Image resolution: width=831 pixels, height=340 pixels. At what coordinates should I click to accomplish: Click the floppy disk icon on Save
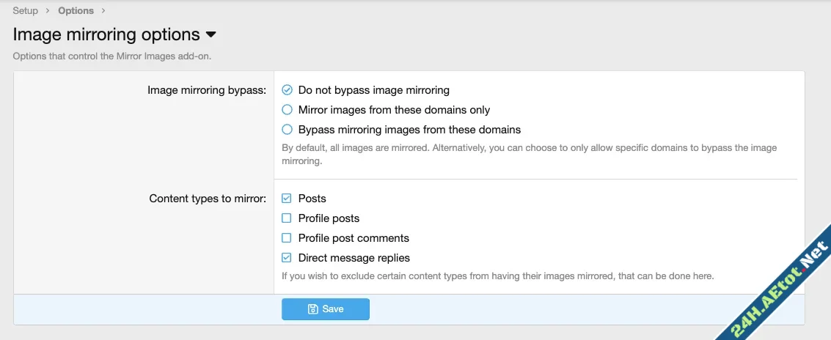coord(313,309)
